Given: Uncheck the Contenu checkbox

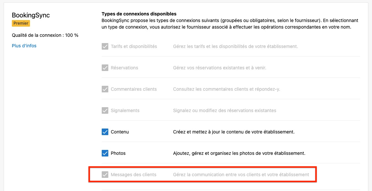Looking at the screenshot, I should click(x=105, y=132).
